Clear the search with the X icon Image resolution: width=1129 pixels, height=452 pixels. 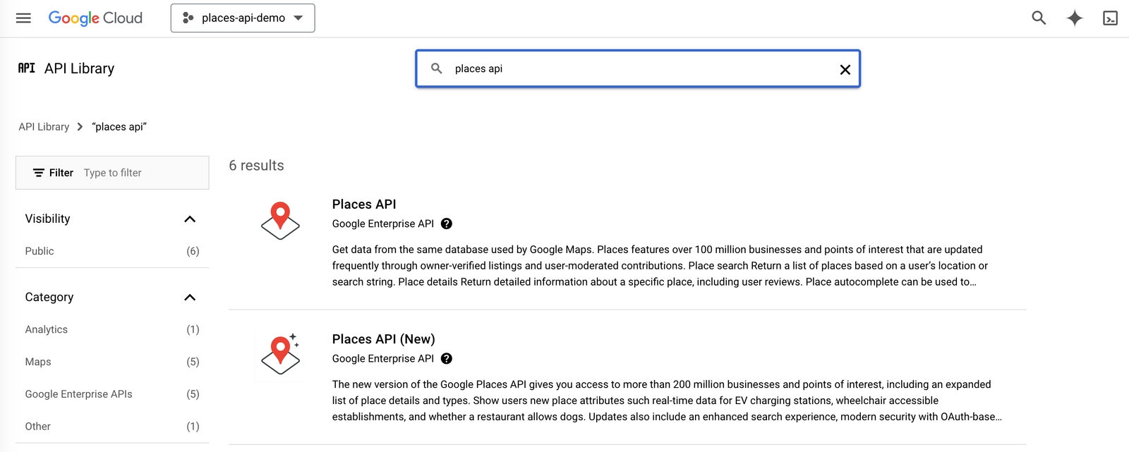[x=845, y=69]
